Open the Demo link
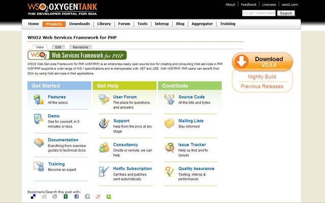The image size is (325, 203). tap(54, 116)
